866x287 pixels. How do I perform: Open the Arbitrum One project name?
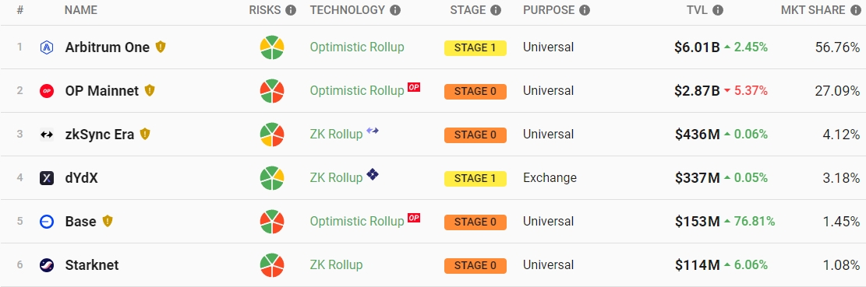click(107, 47)
